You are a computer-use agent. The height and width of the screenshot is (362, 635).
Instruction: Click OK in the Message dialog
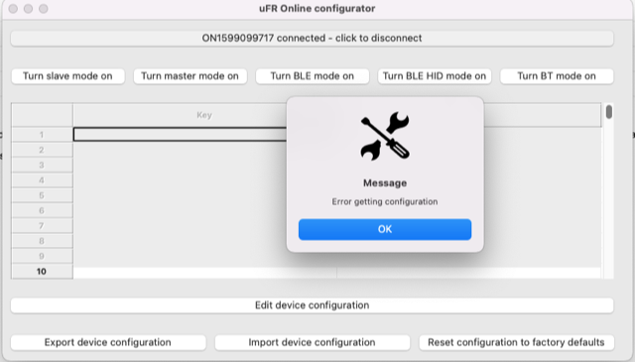[385, 229]
